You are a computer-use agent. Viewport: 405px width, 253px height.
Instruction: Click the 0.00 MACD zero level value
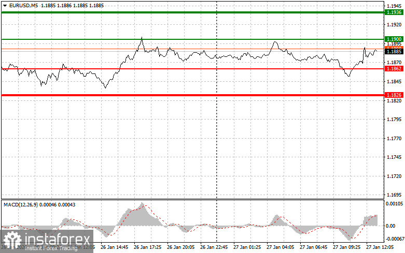[390, 226]
